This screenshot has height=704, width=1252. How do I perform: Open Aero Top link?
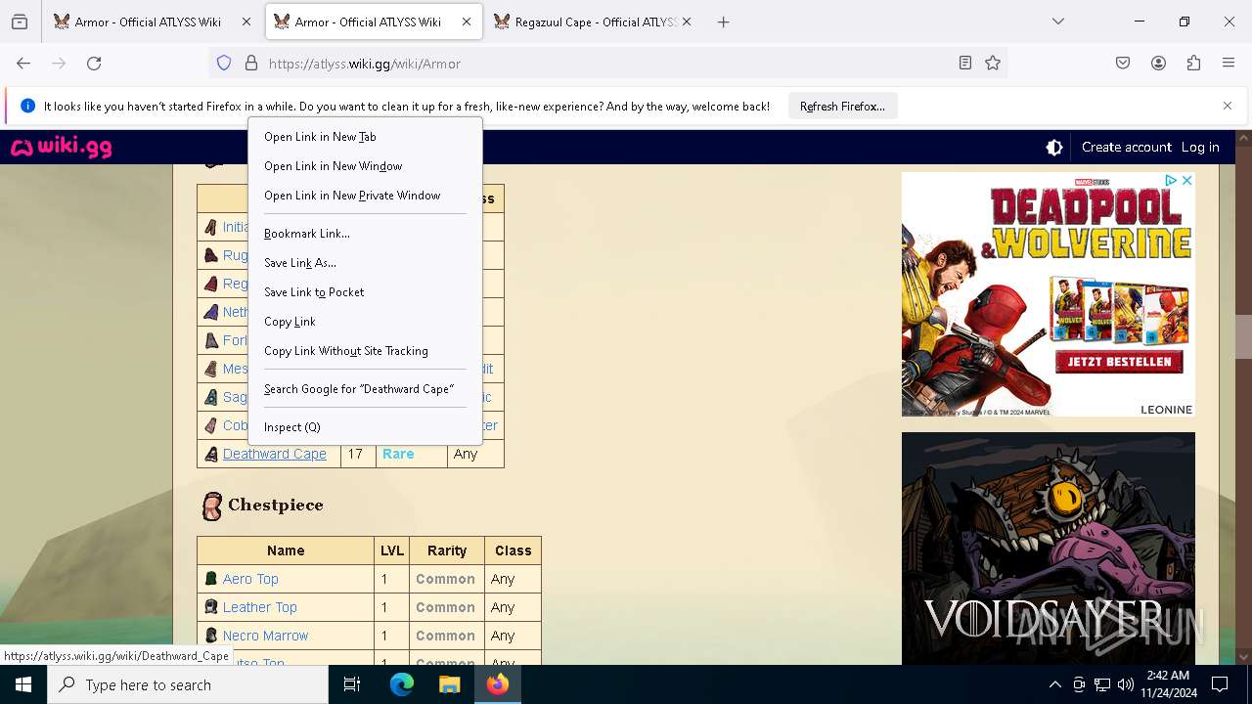pos(250,579)
